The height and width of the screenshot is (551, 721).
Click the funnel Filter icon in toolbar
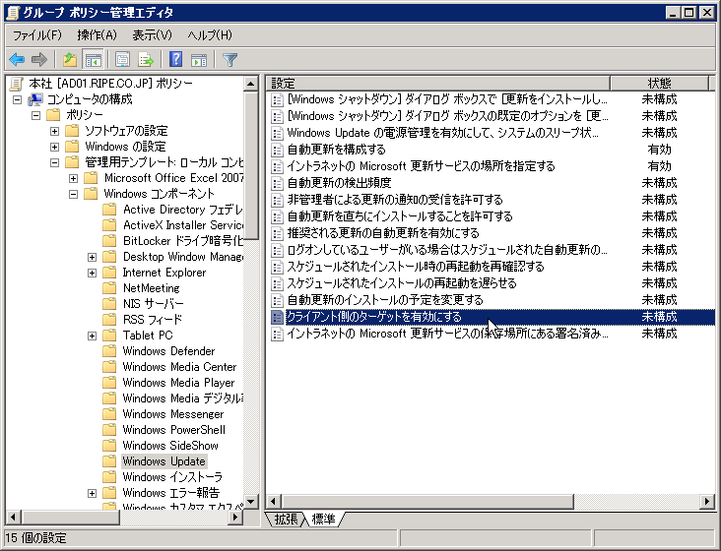point(230,59)
